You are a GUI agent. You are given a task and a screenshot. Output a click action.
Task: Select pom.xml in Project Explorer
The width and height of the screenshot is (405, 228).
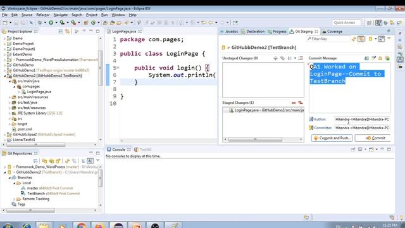25,129
